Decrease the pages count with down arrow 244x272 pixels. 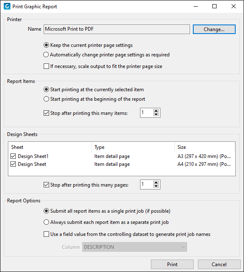pyautogui.click(x=156, y=186)
